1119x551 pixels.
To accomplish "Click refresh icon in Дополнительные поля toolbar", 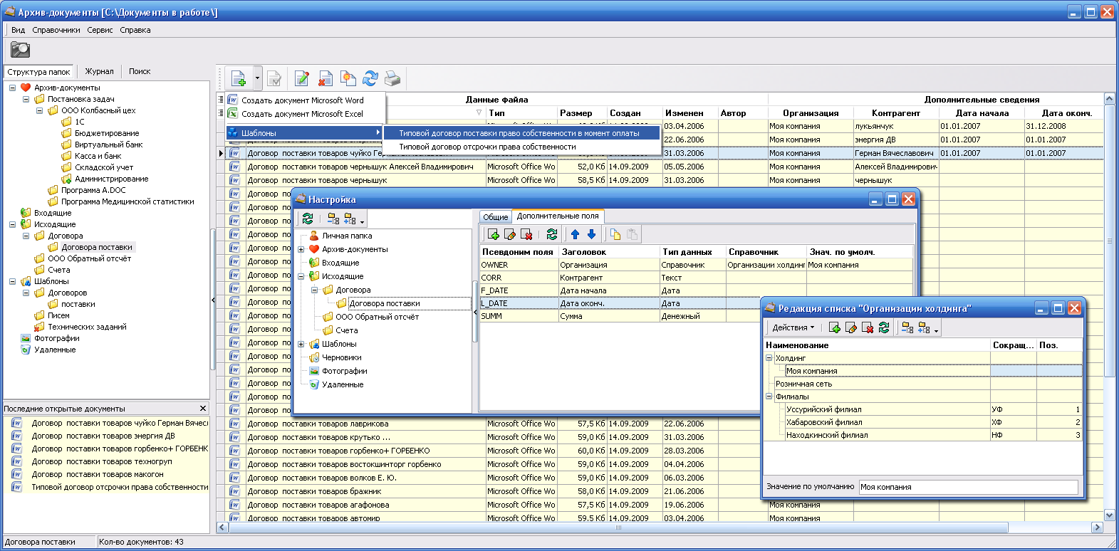I will 551,234.
